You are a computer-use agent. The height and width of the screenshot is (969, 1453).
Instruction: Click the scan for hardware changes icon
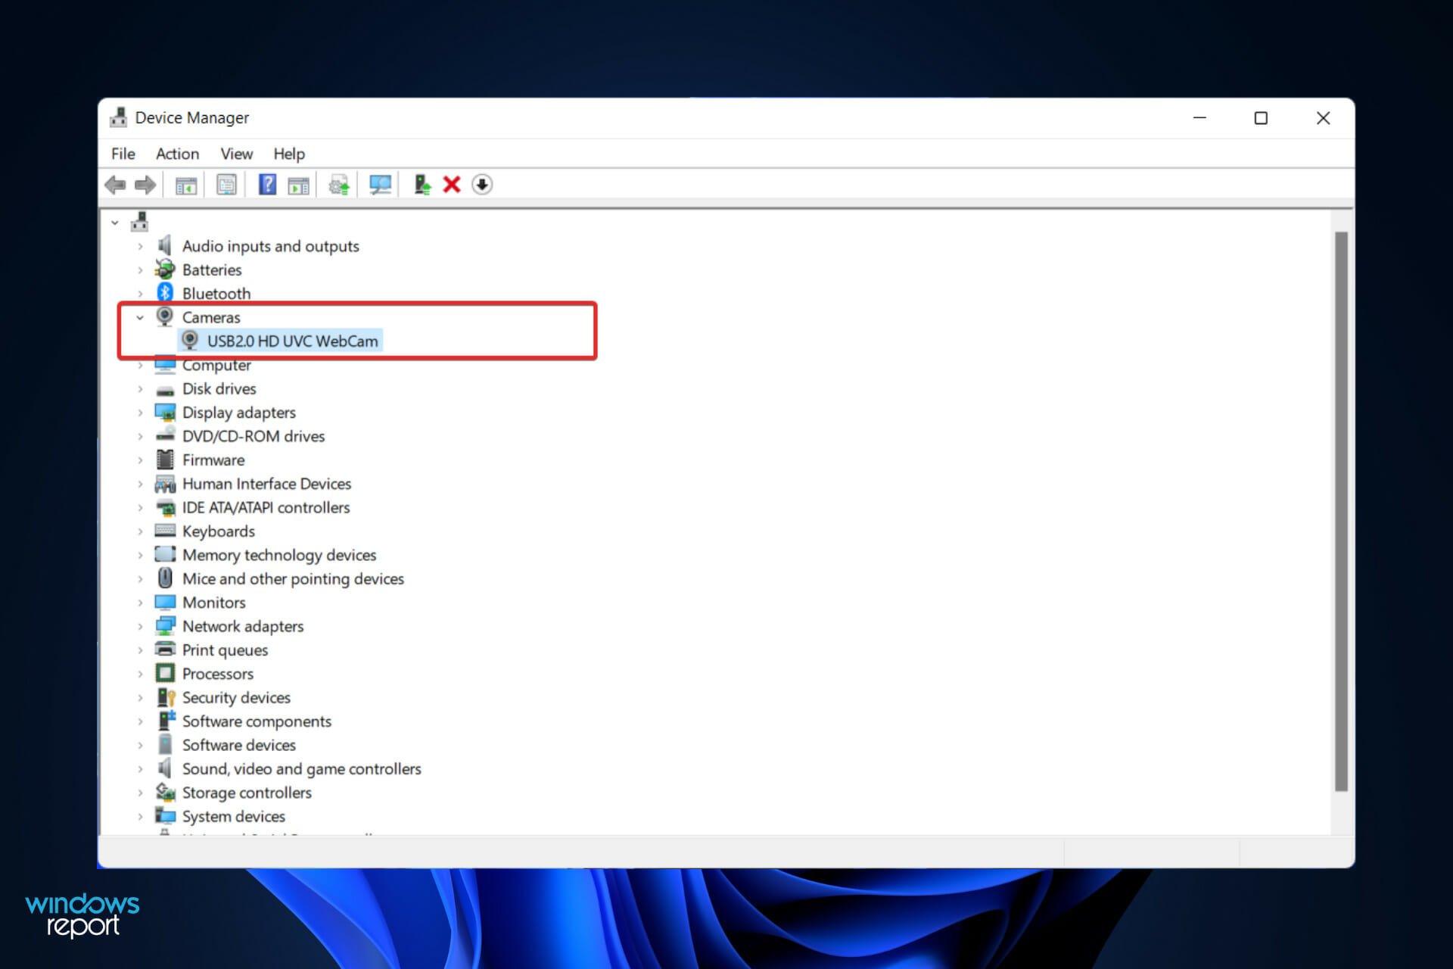click(x=381, y=184)
